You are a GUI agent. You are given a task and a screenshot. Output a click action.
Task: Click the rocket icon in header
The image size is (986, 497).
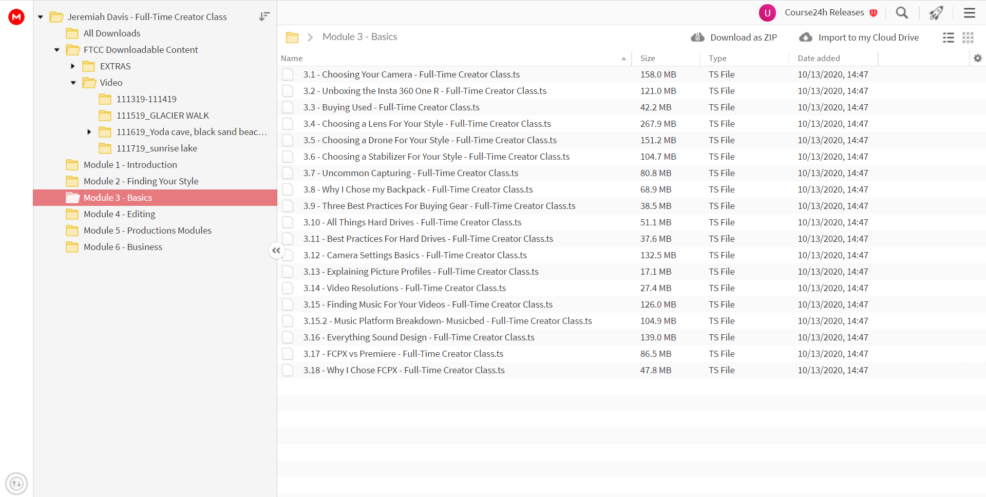coord(936,13)
